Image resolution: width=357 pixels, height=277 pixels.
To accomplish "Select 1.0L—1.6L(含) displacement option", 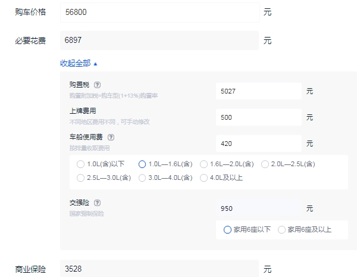I will [142, 164].
